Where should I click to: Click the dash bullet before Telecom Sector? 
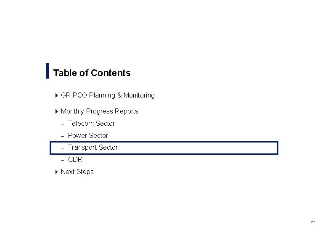62,124
